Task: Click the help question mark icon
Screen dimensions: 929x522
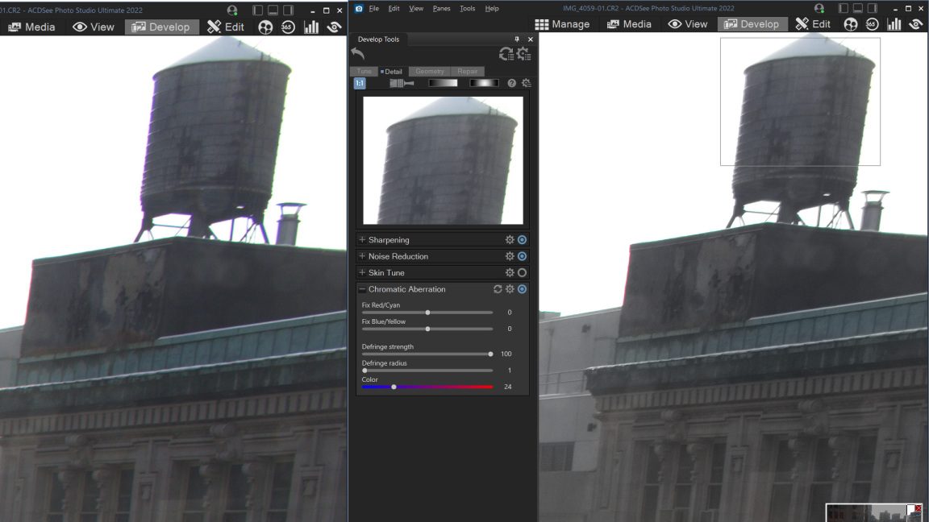Action: click(511, 83)
